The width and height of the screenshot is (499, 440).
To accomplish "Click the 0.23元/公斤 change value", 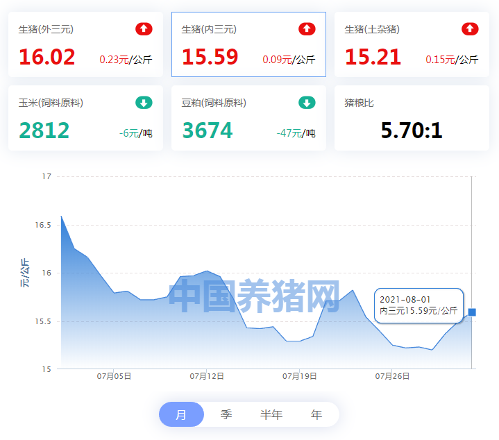I will (126, 60).
